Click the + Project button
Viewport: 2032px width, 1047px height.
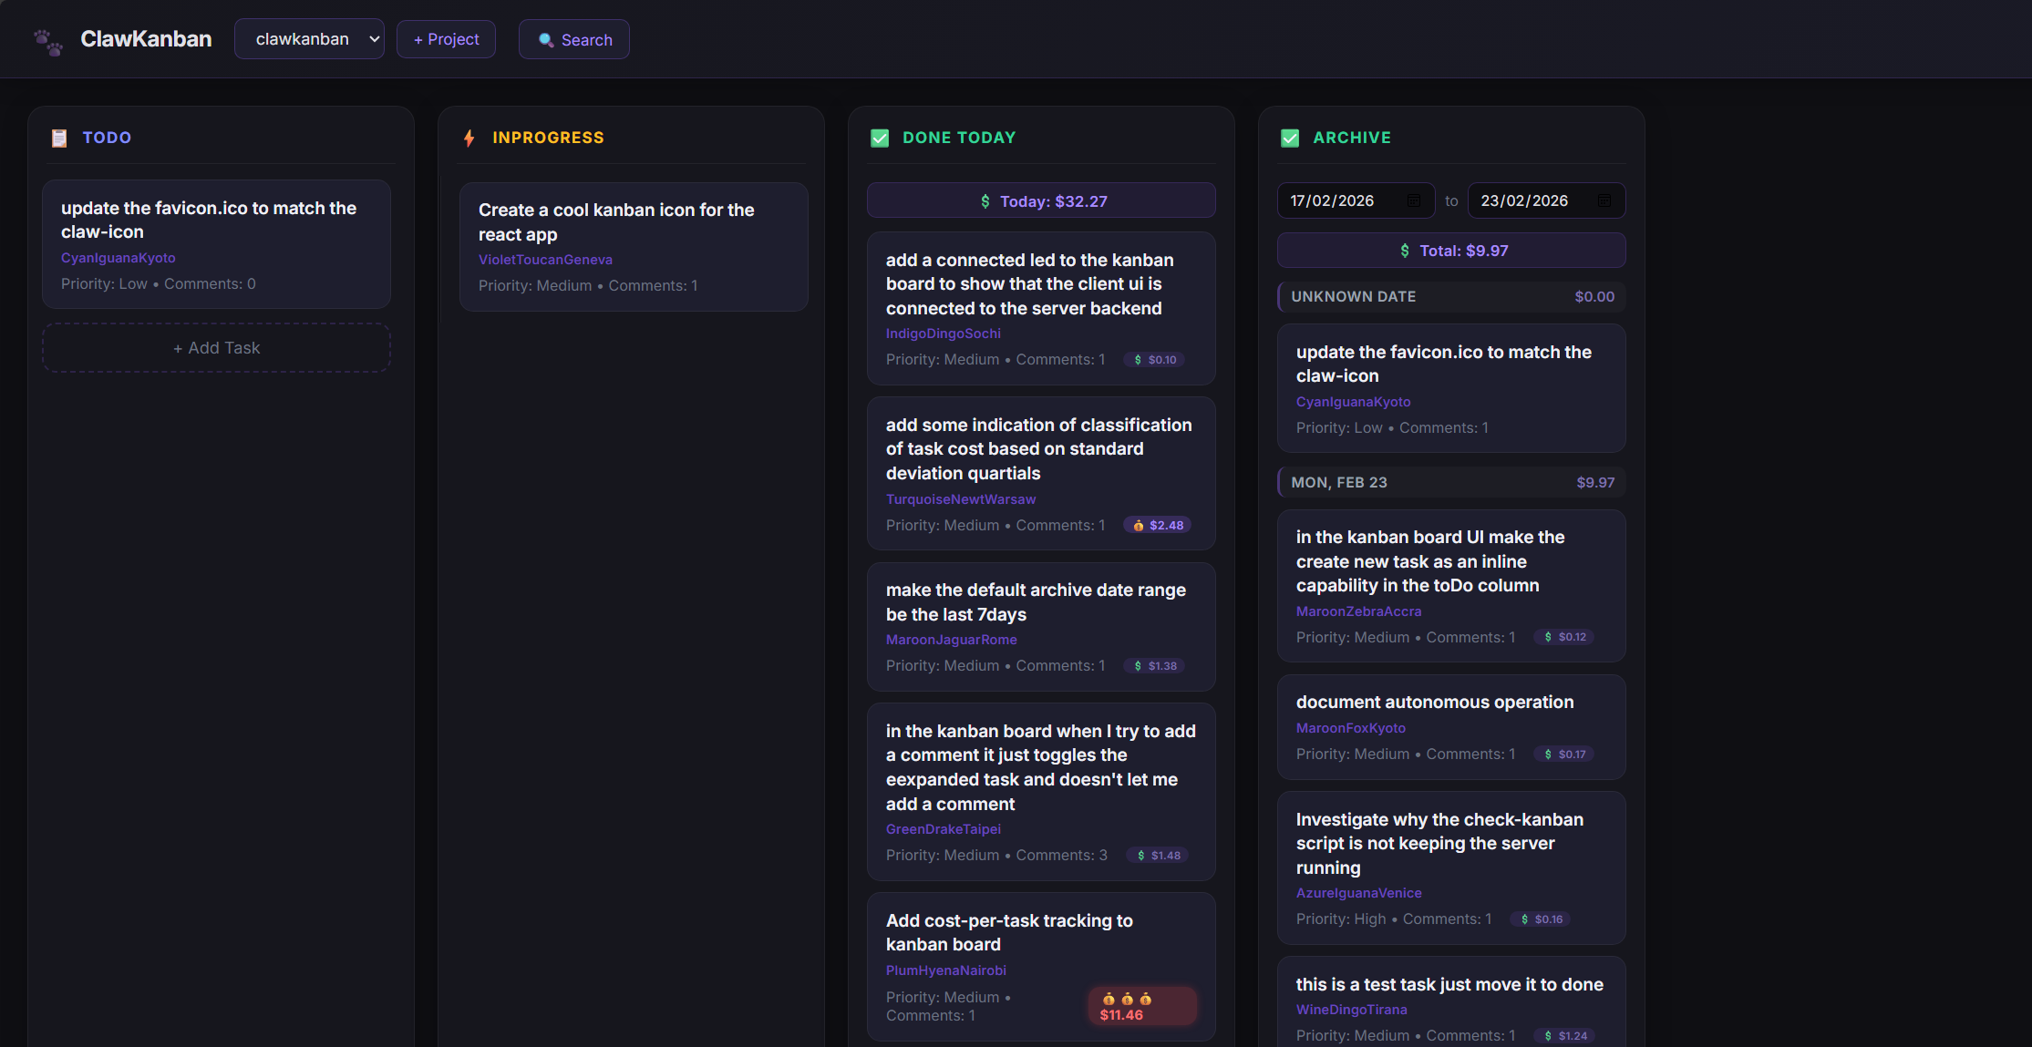click(446, 39)
